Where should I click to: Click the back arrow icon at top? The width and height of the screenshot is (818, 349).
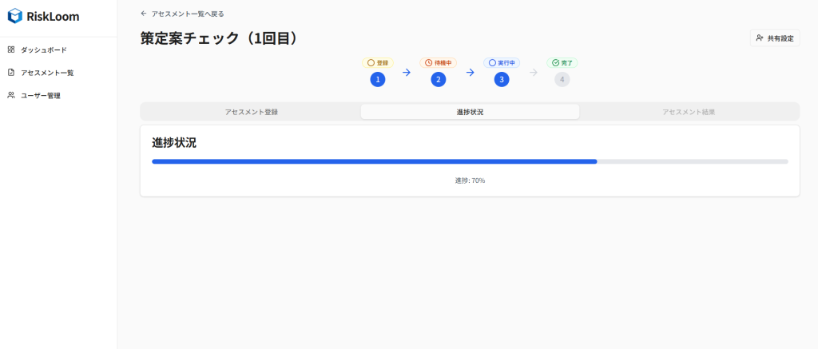(144, 14)
